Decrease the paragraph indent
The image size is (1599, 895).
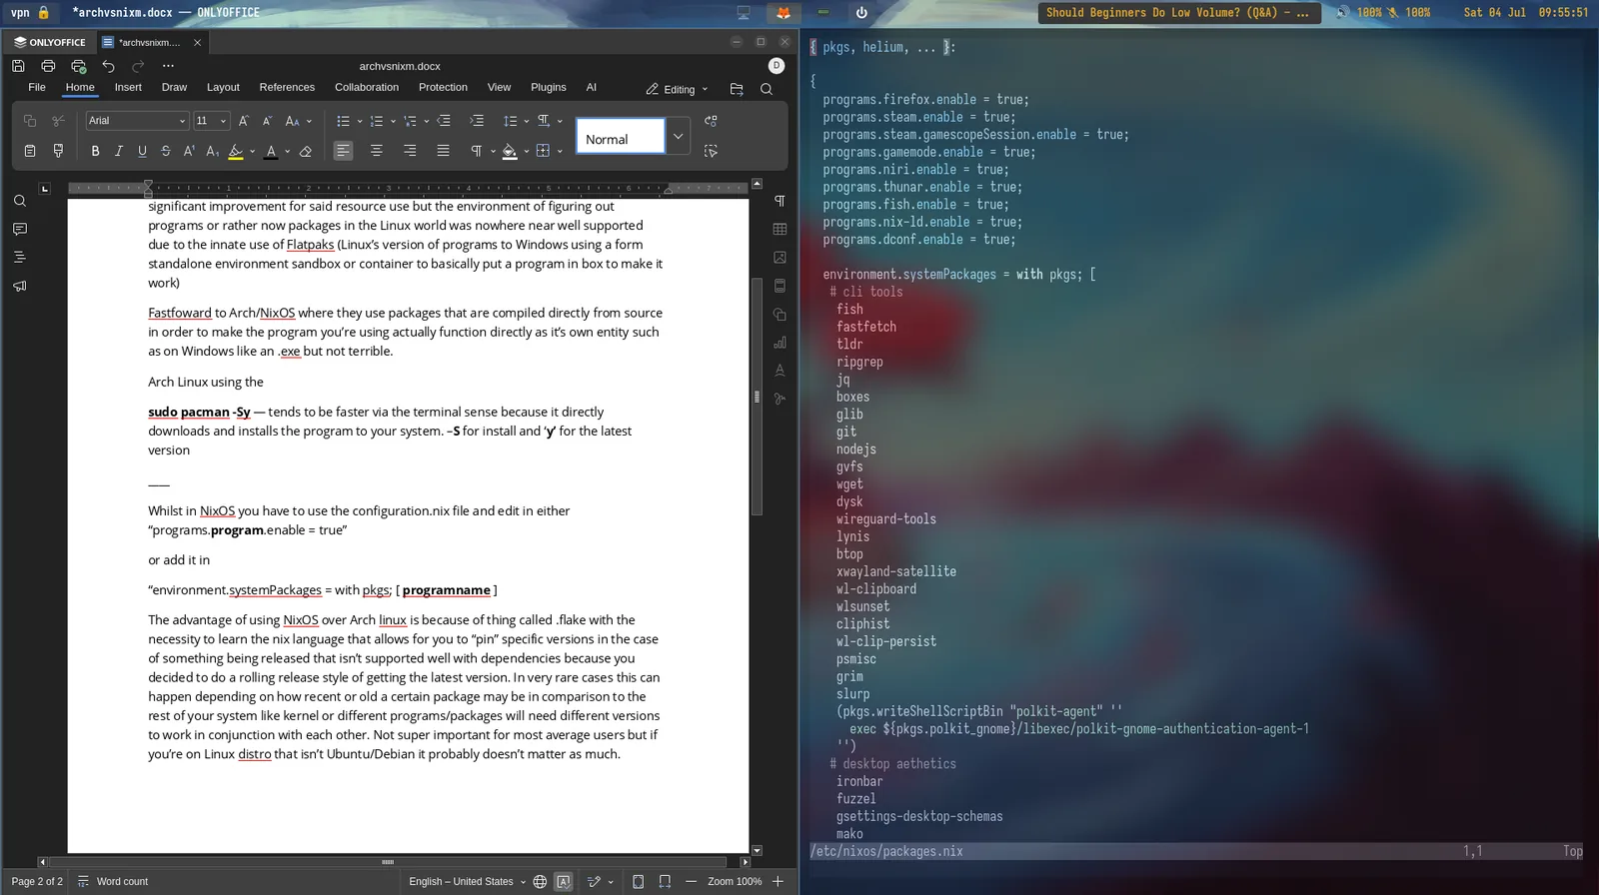click(x=444, y=121)
